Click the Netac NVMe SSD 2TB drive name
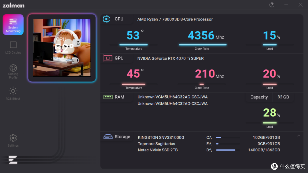 click(158, 150)
